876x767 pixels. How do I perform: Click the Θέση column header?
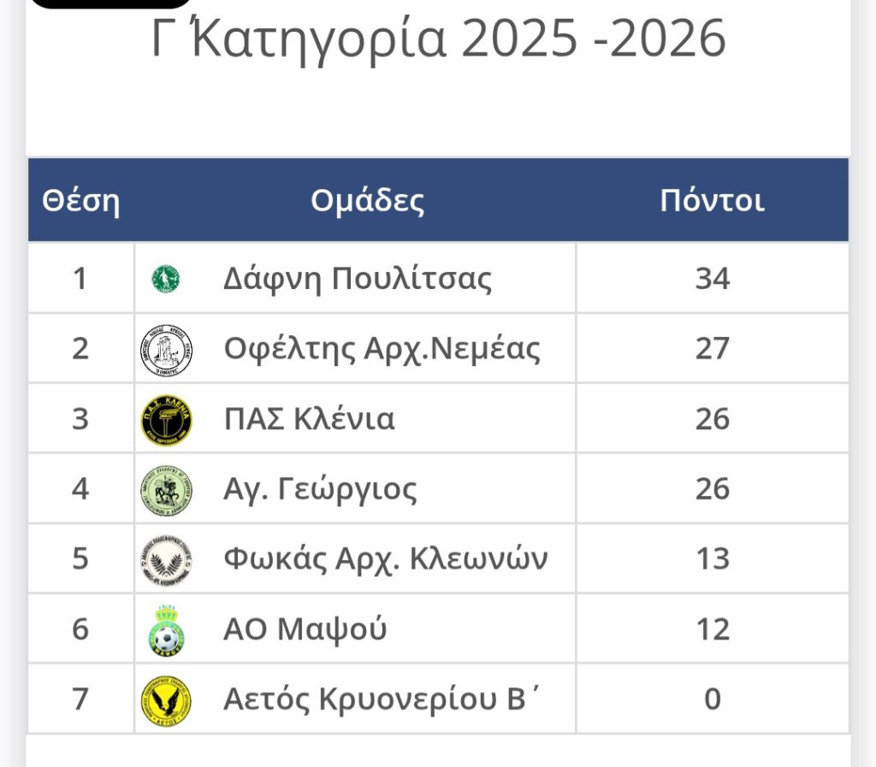tap(80, 201)
